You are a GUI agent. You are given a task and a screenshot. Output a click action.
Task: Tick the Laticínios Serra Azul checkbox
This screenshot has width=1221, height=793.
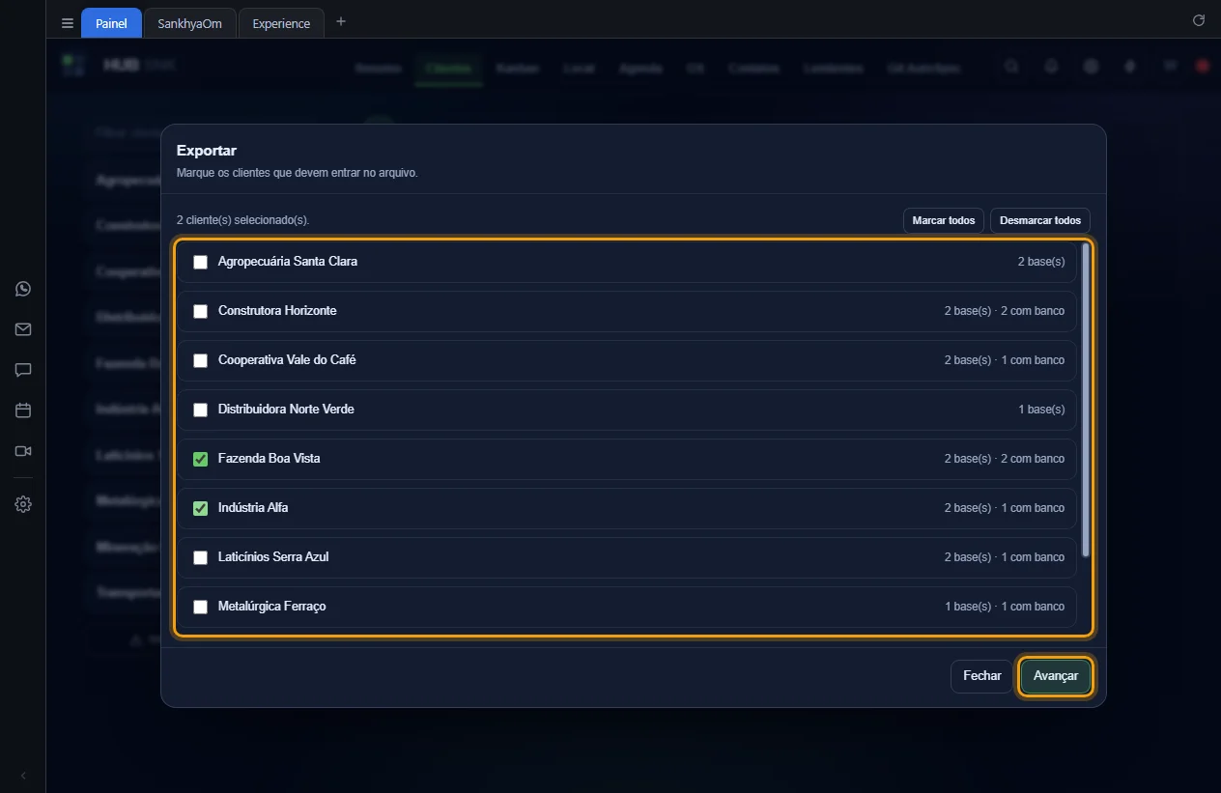(x=201, y=557)
